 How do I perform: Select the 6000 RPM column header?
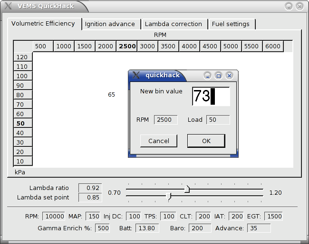tap(273, 46)
